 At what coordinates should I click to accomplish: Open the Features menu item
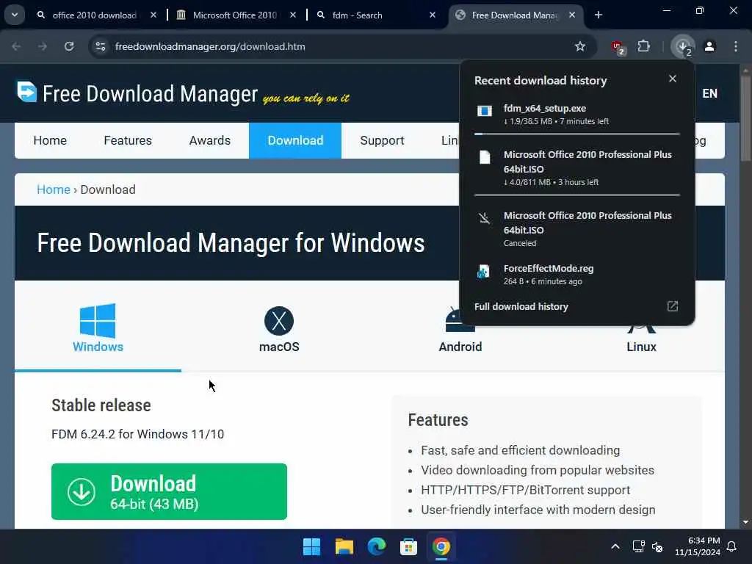click(128, 140)
